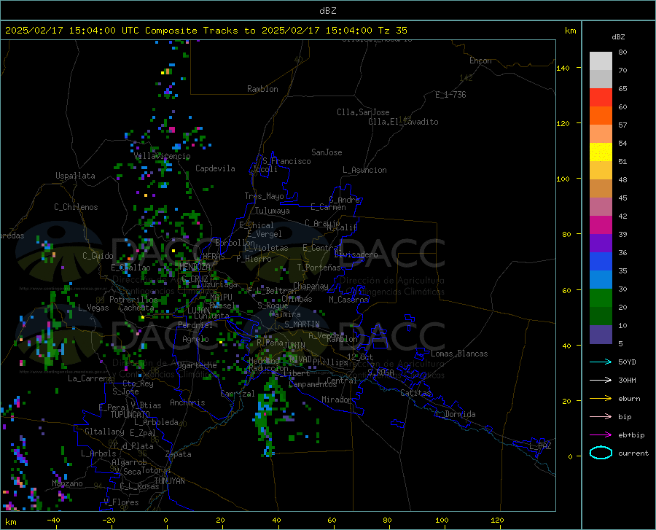Click the Tres_Mayo label
Screen dimensions: 656x530
(264, 196)
